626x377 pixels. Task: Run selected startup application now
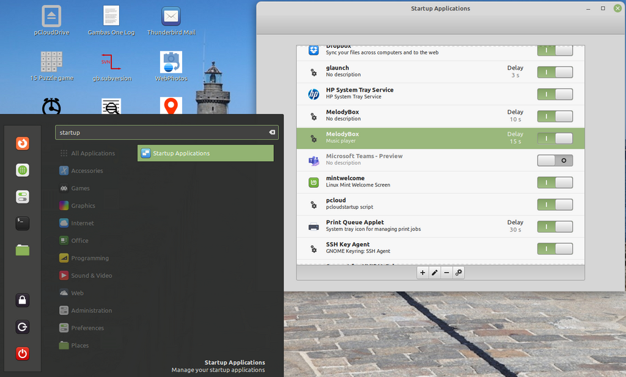pos(458,273)
